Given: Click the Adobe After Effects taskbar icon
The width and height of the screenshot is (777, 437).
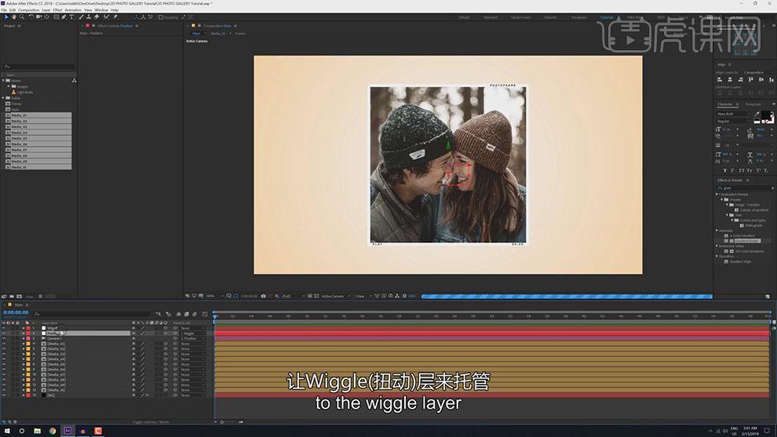Looking at the screenshot, I should coord(67,431).
